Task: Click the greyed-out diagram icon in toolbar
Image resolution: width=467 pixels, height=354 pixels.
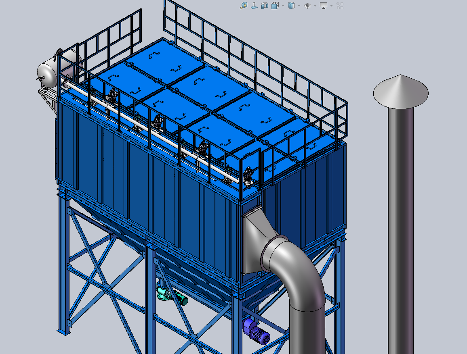Action: (x=340, y=6)
